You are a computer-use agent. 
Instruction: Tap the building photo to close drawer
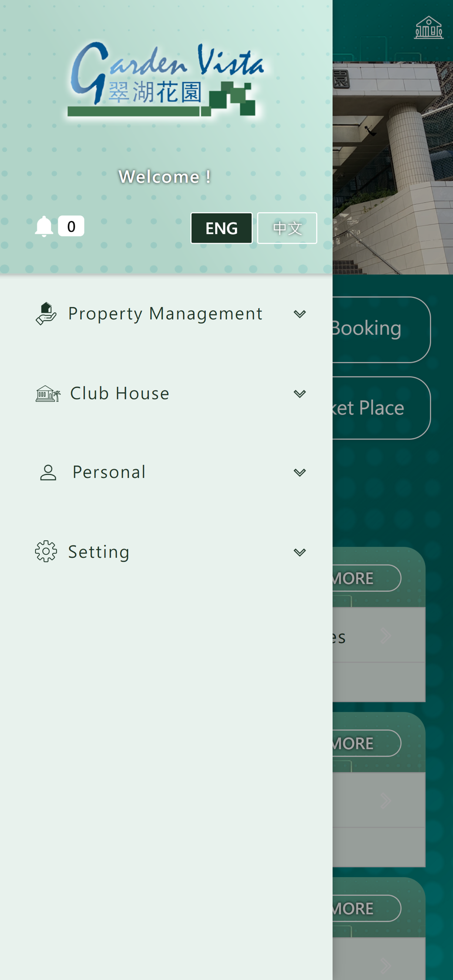click(393, 168)
